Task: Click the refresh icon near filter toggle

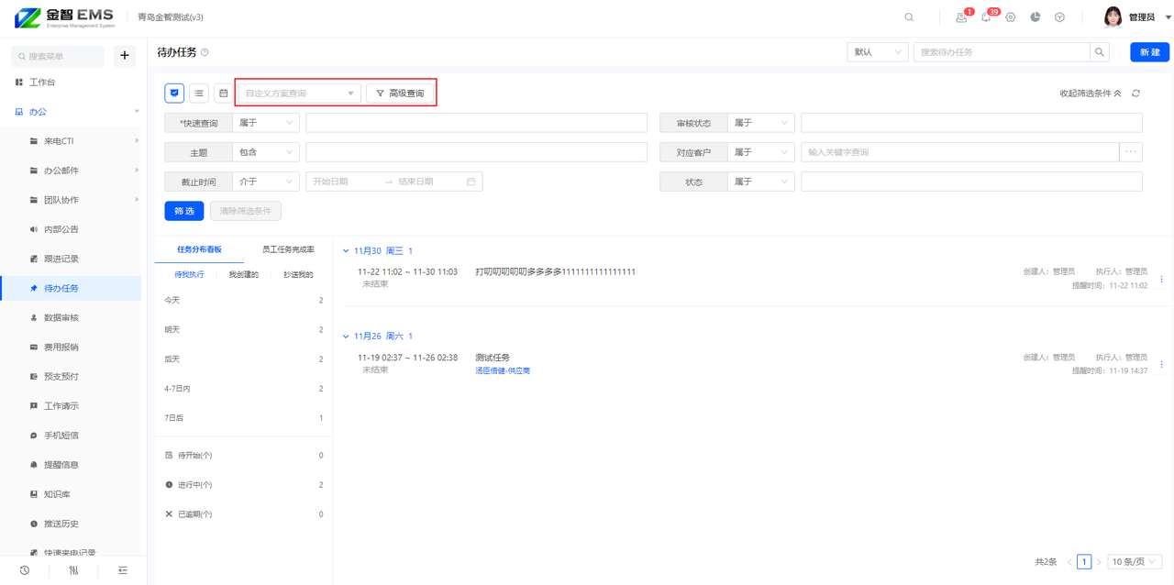Action: [x=1135, y=93]
